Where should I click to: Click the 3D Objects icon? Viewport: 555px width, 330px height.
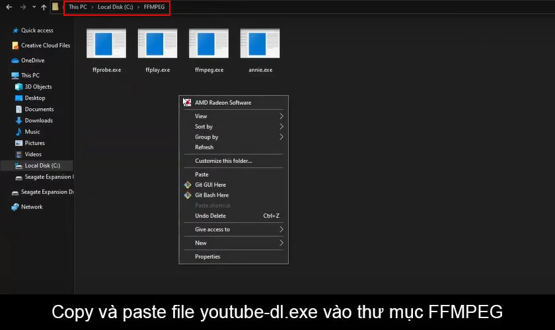(x=18, y=87)
